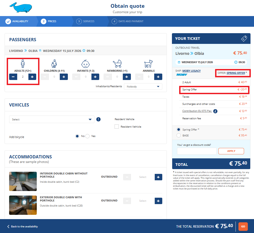The height and width of the screenshot is (233, 254).
Task: Switch to the Services step
Action: coord(86,21)
